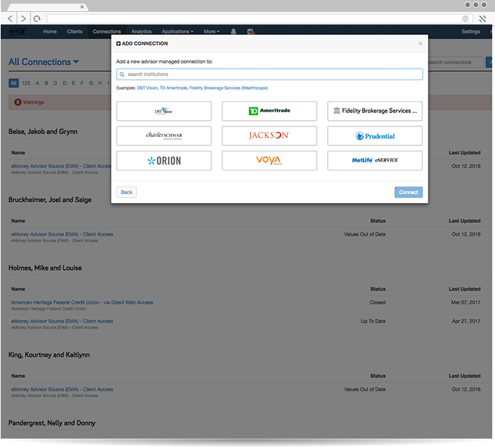
Task: Open Fidelity Brokerage Services (Wealthscape) example link
Action: [x=229, y=88]
